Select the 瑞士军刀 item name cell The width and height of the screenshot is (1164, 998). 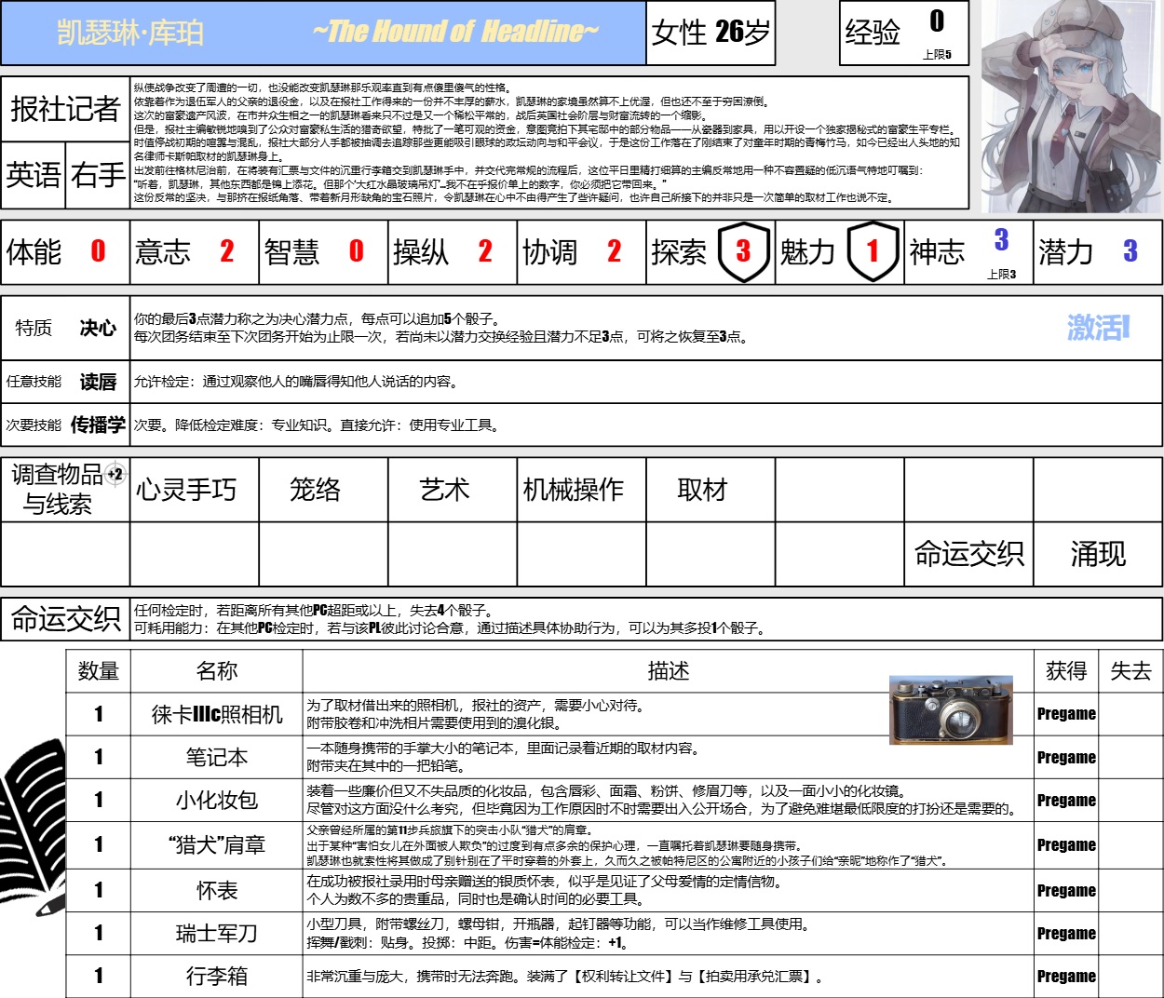coord(216,933)
